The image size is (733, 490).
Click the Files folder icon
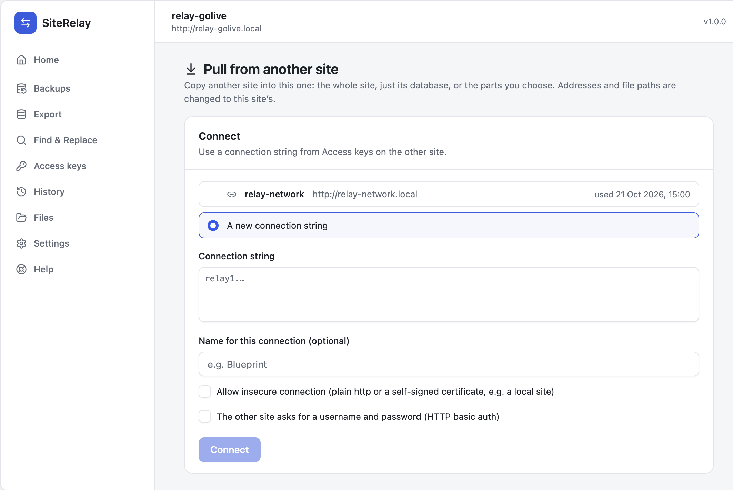21,218
